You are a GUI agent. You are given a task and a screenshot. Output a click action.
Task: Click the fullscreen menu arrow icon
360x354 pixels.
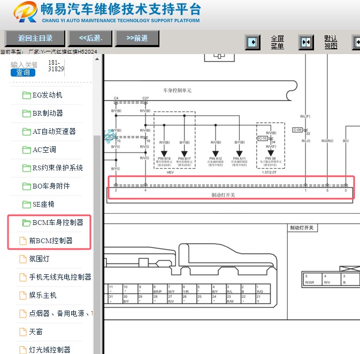[x=252, y=42]
